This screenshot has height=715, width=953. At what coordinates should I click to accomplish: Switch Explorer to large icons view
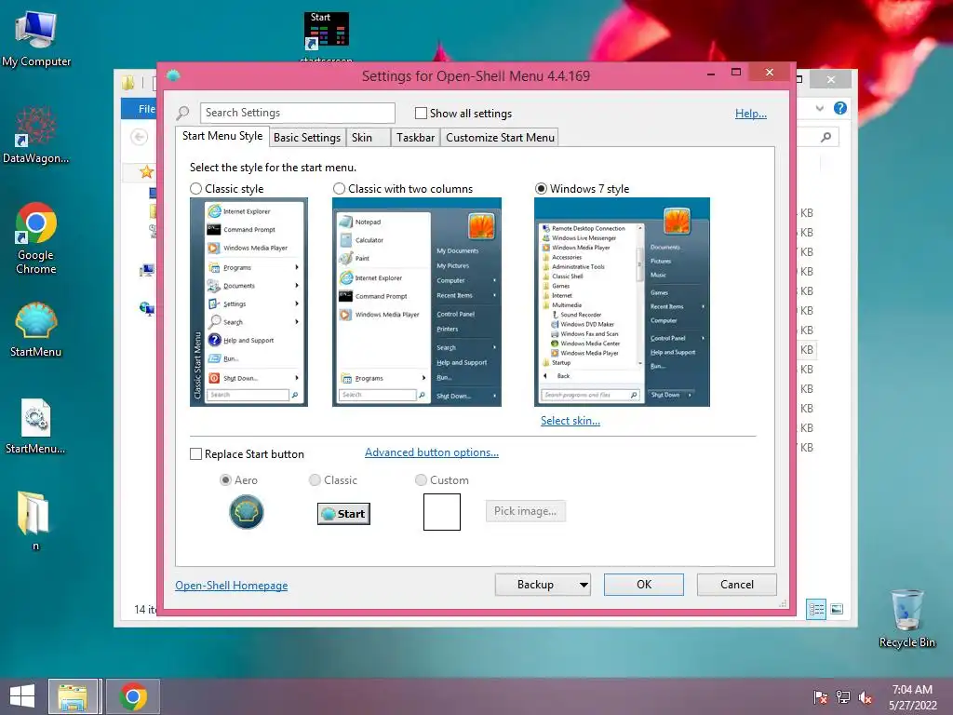coord(837,609)
